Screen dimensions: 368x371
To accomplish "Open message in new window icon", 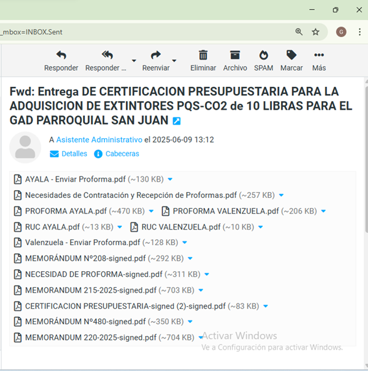I will point(177,121).
